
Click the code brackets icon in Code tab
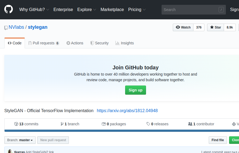(x=10, y=43)
